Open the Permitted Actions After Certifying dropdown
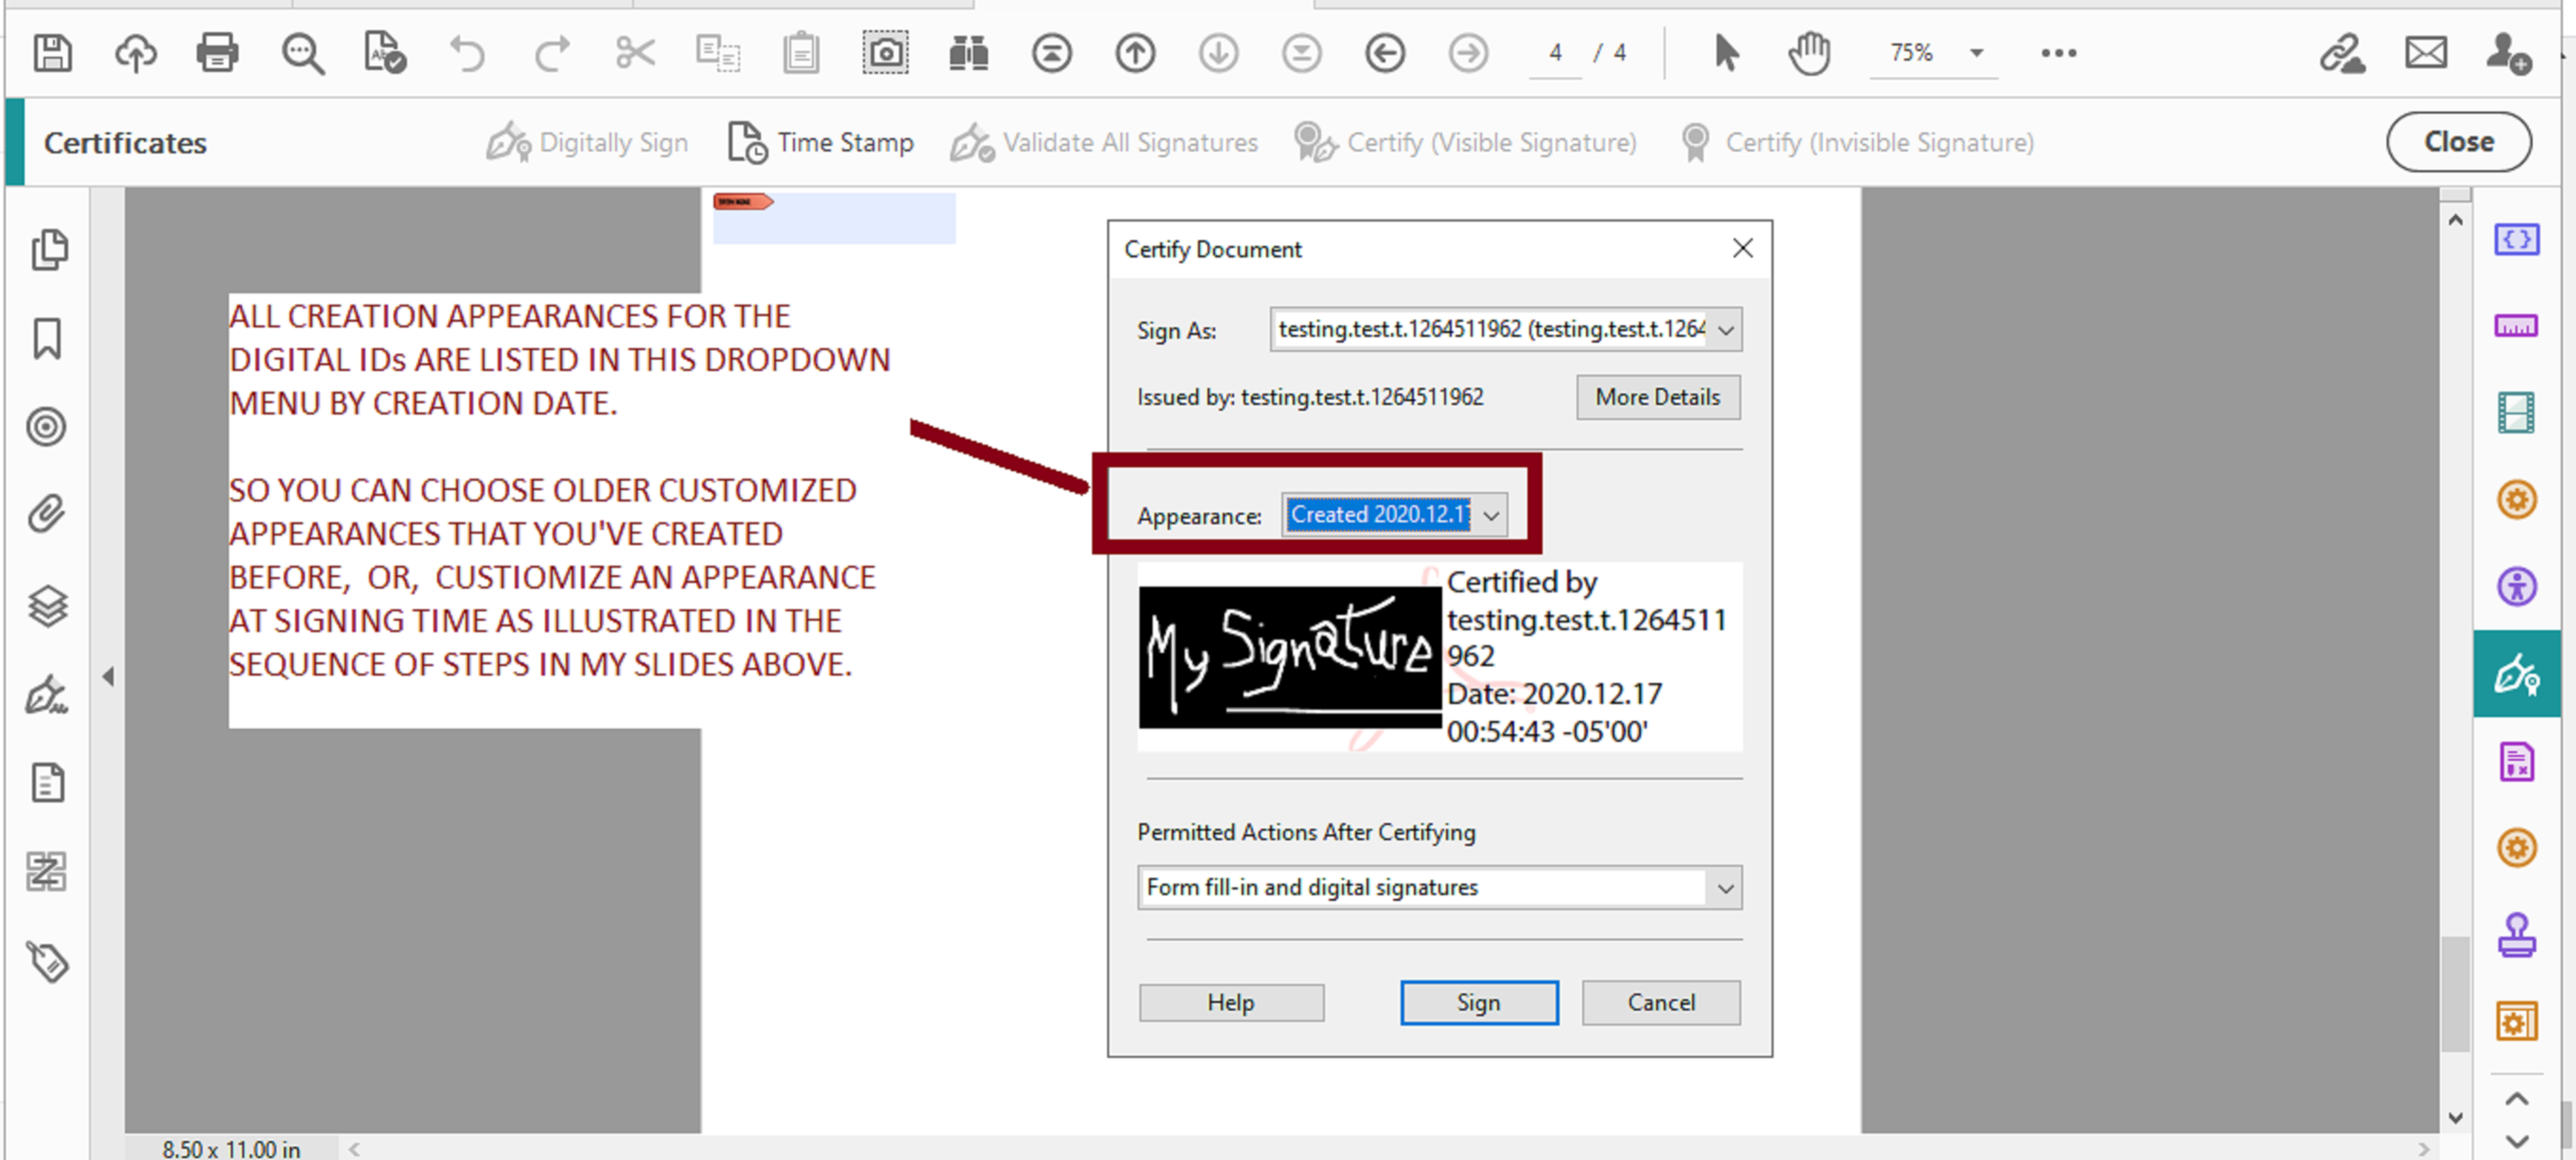This screenshot has width=2576, height=1160. pos(1723,888)
